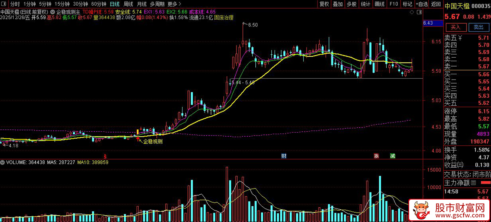Toggle the side panel icon beside the diamond
The height and width of the screenshot is (222, 491).
coord(420,13)
